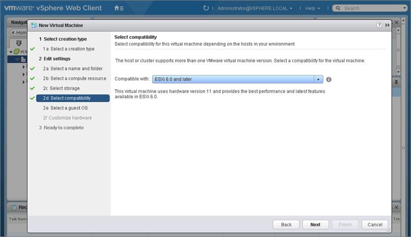Open the vSphere home menu icon
This screenshot has height=237, width=411.
pyautogui.click(x=119, y=8)
